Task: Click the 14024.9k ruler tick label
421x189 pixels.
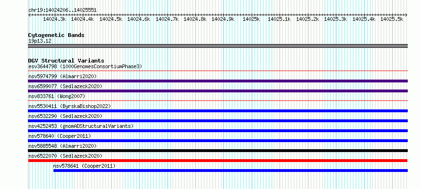Action: (x=223, y=19)
